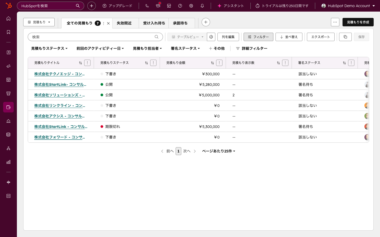Open the CRM contacts sidebar icon
The image size is (380, 237).
click(8, 52)
